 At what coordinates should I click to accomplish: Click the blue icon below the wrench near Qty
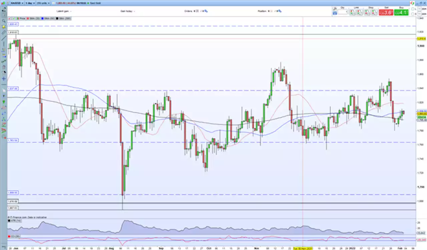[x=335, y=13]
